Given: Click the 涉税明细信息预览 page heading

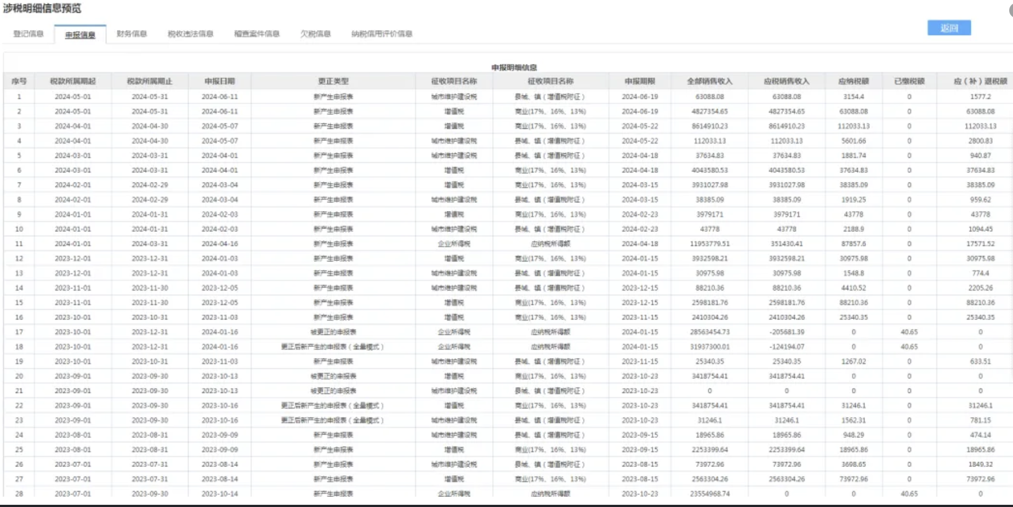Looking at the screenshot, I should (42, 8).
